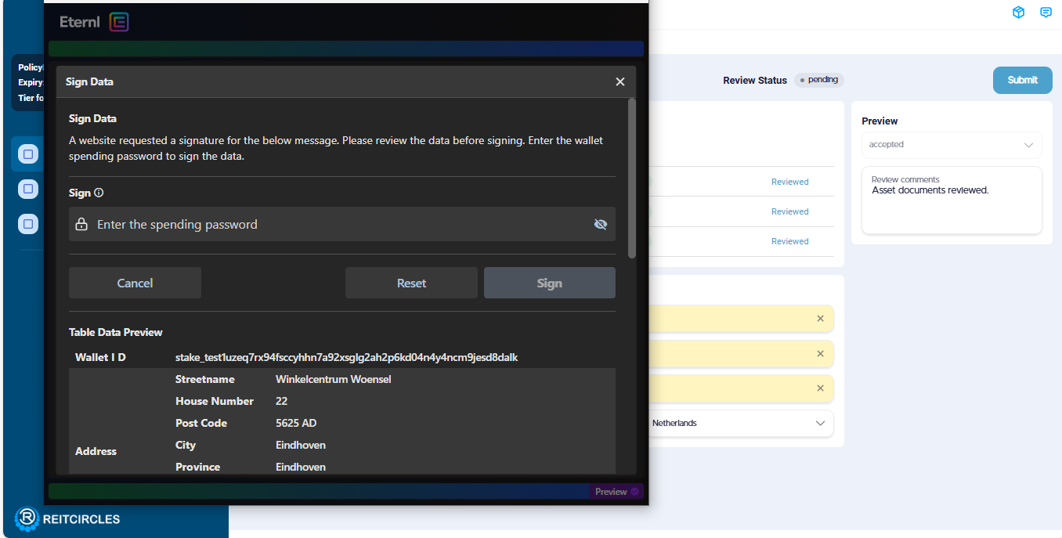Open the cube icon in top-right header

coord(1018,13)
